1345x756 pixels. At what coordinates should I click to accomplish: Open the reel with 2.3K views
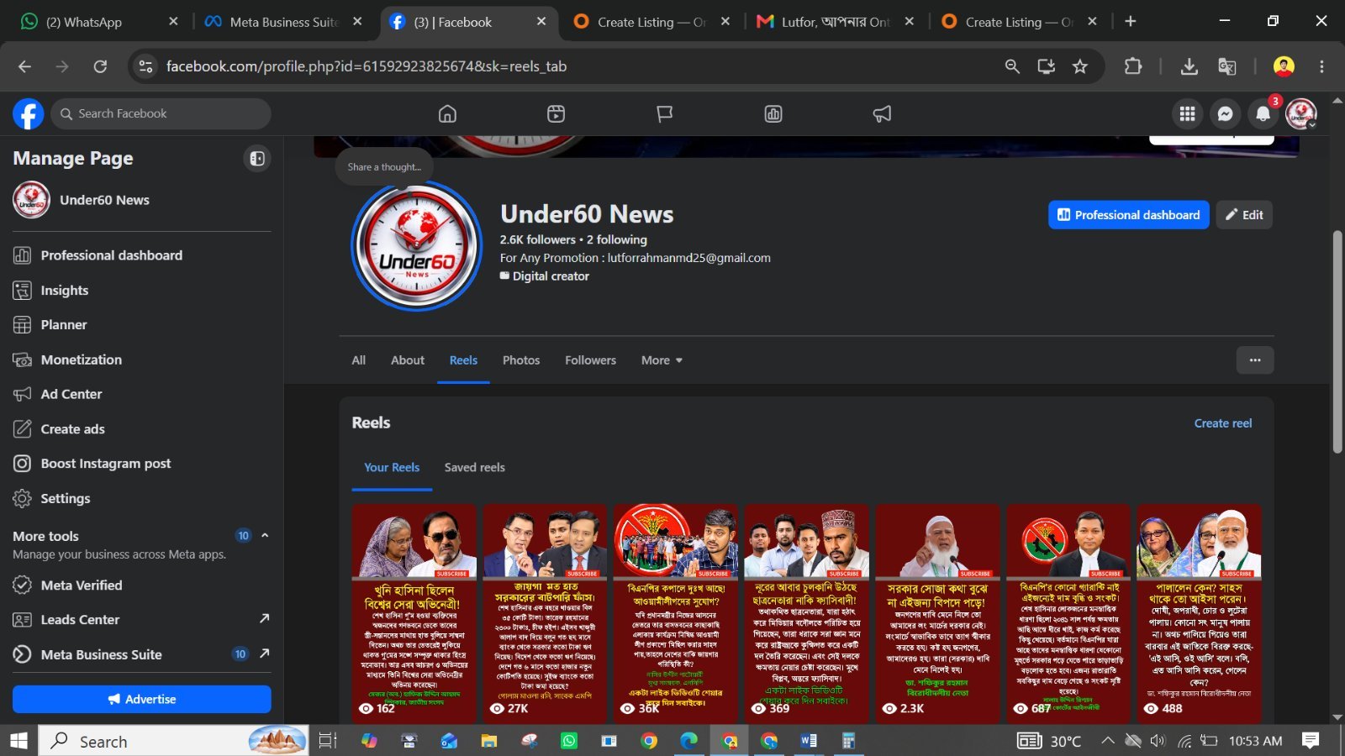click(937, 613)
